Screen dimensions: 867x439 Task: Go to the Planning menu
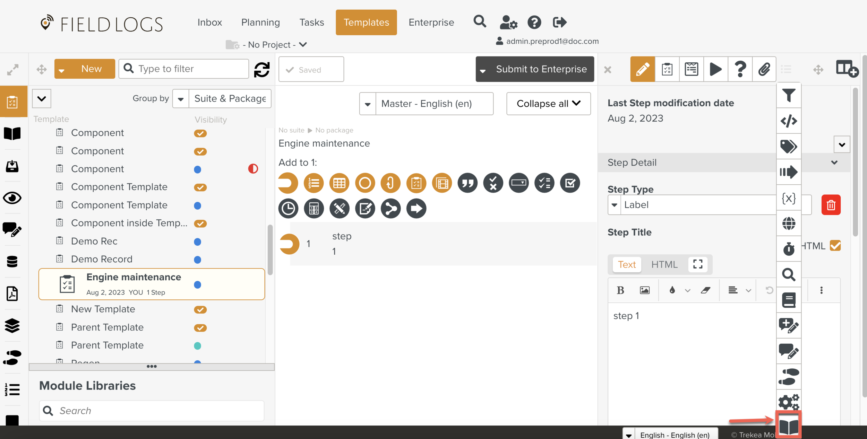point(260,23)
